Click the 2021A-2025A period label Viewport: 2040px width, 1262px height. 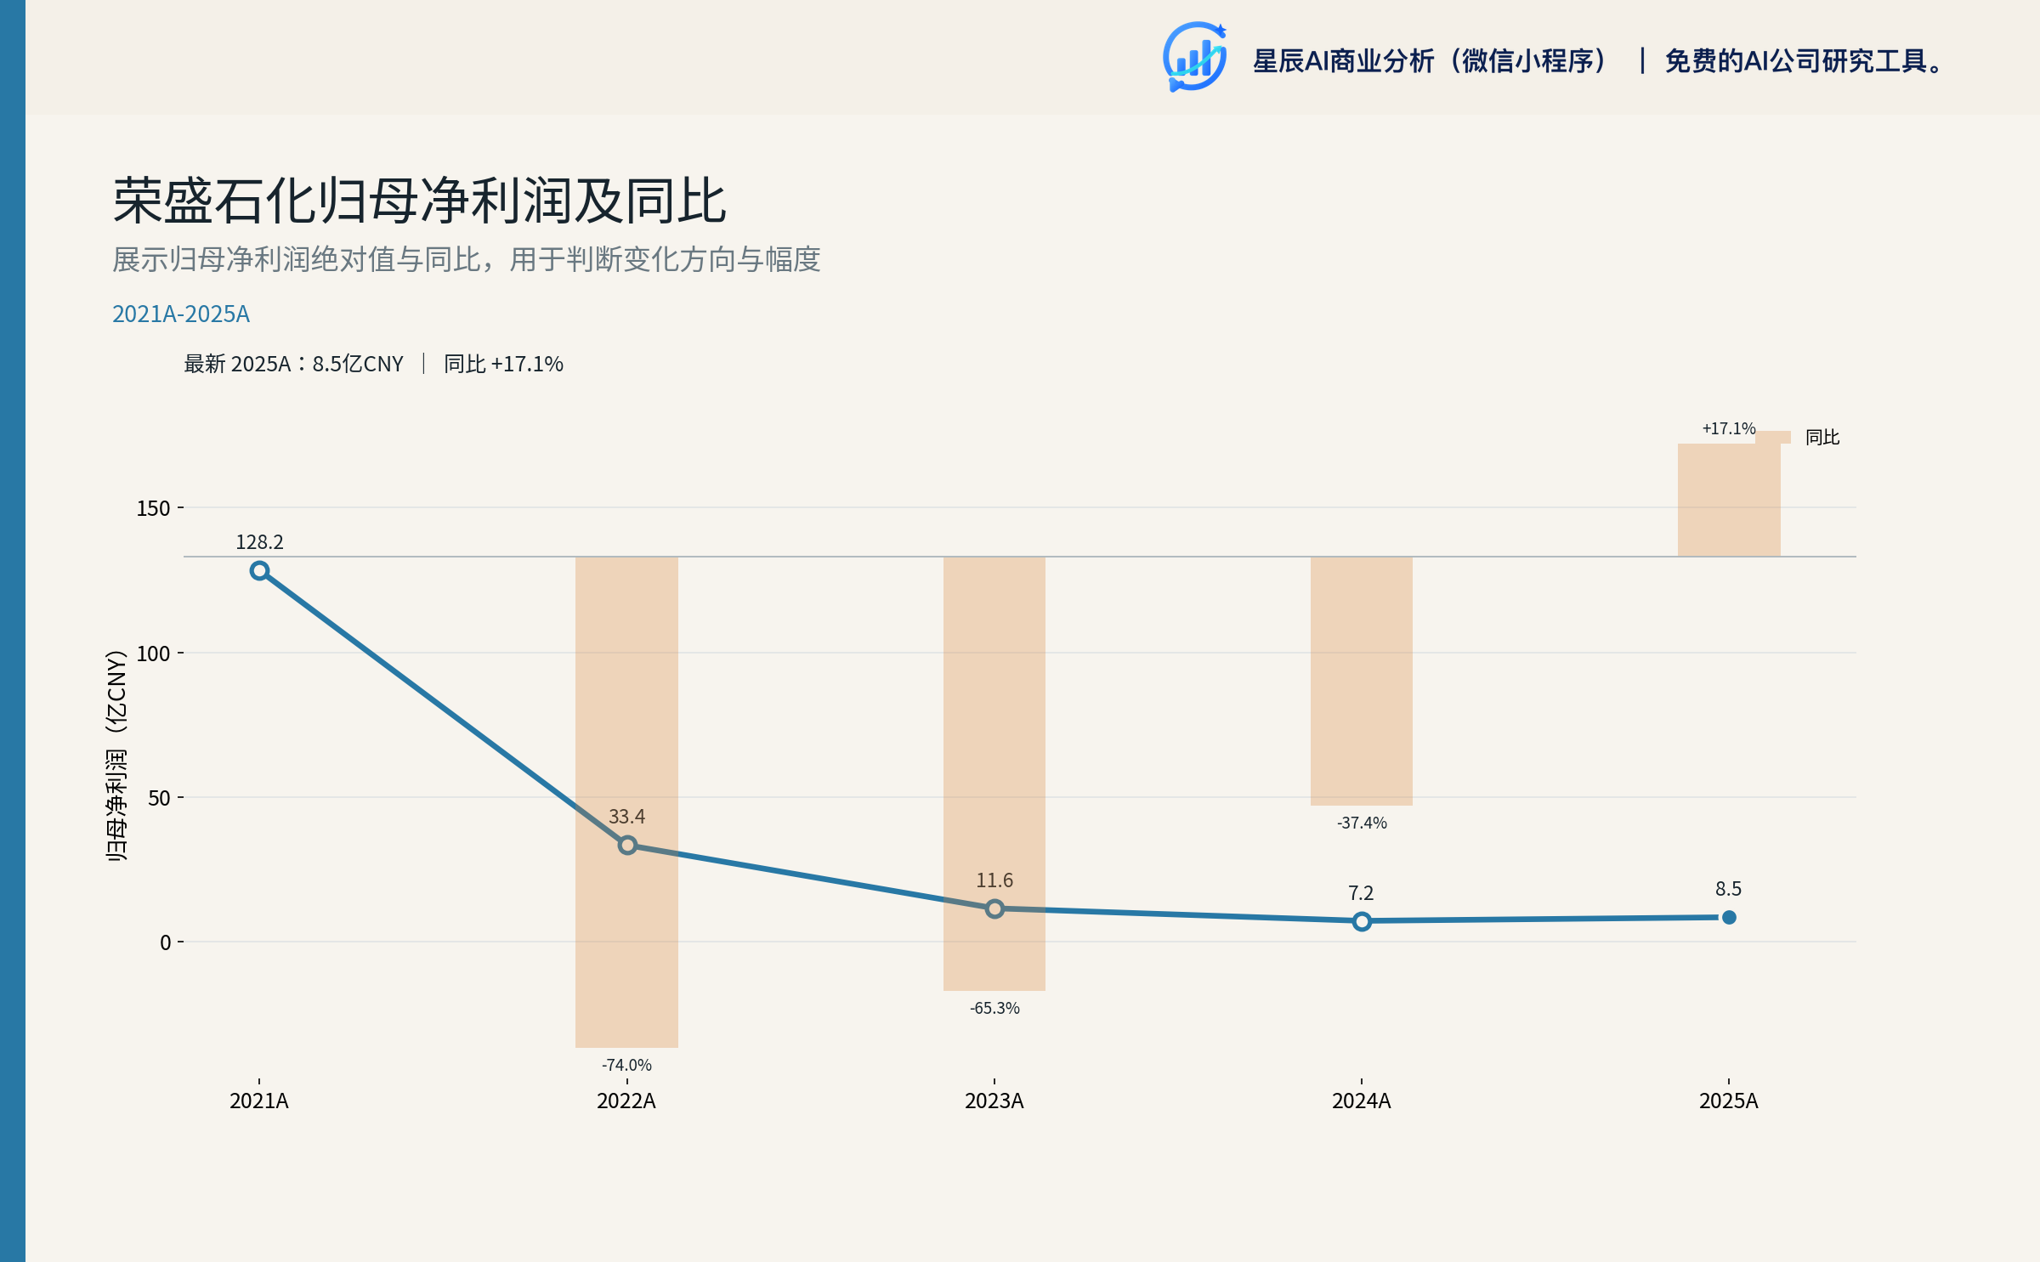[x=181, y=314]
